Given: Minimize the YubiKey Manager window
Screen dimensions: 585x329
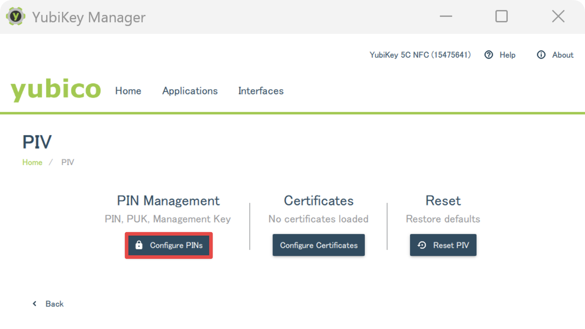Looking at the screenshot, I should point(446,16).
